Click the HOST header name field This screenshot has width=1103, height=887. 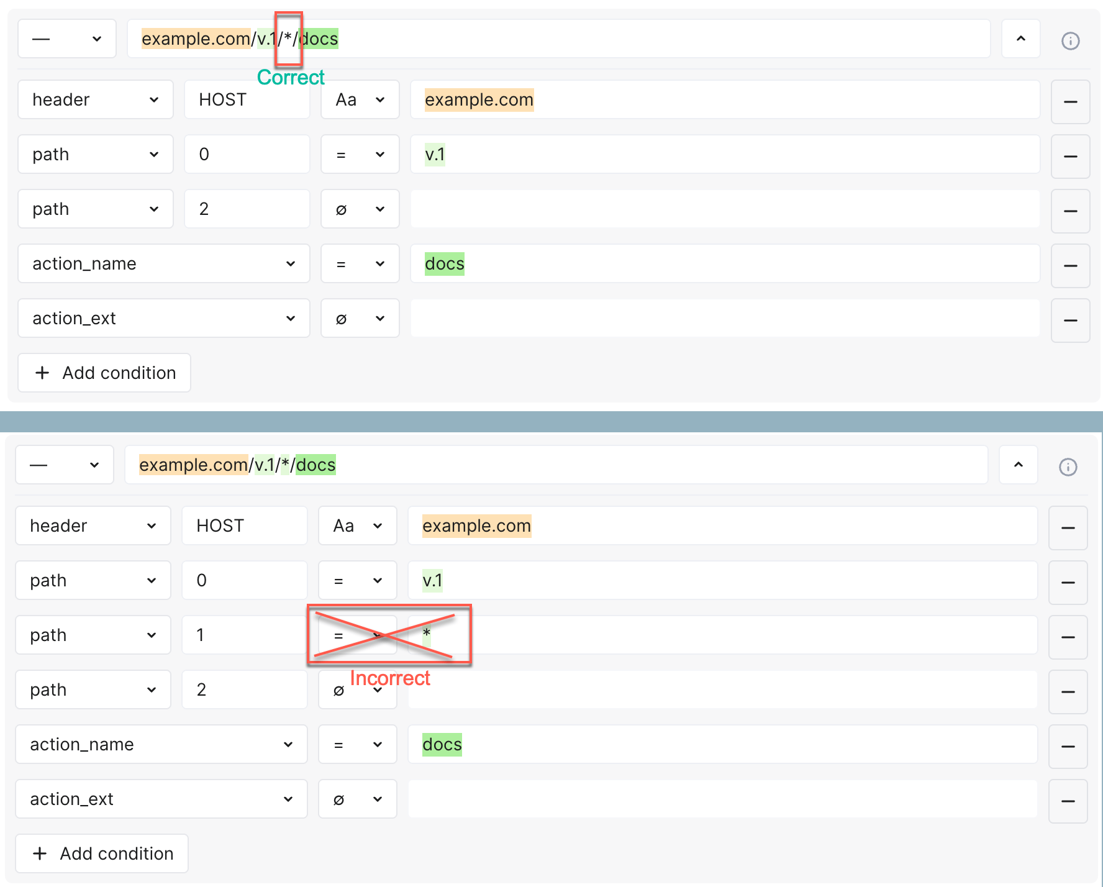pyautogui.click(x=247, y=99)
